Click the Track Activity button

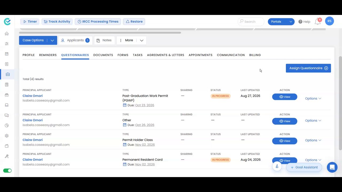click(57, 22)
